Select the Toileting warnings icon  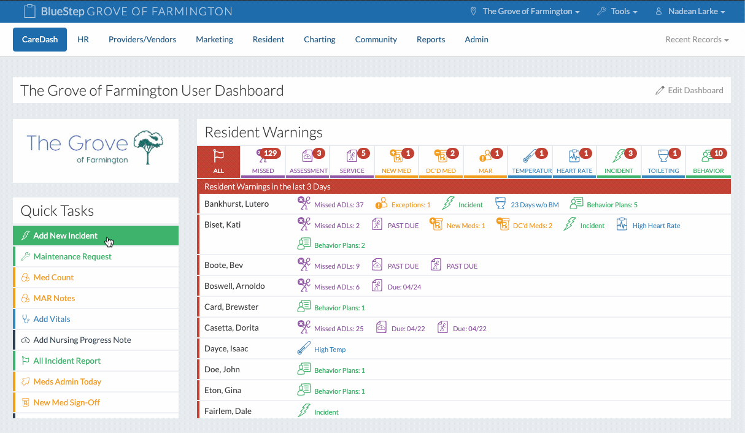[663, 157]
